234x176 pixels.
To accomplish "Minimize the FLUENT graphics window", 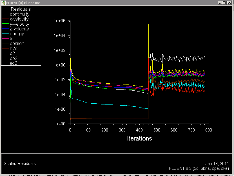I will tap(220, 3).
